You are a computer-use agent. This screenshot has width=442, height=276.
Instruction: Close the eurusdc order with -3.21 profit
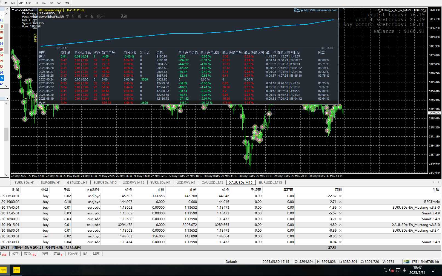[340, 219]
